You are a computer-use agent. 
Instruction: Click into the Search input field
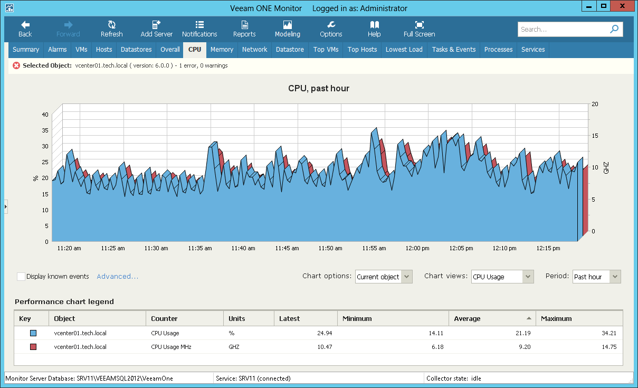tap(562, 30)
